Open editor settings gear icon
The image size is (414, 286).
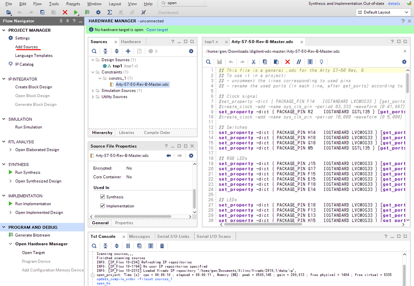pos(404,62)
